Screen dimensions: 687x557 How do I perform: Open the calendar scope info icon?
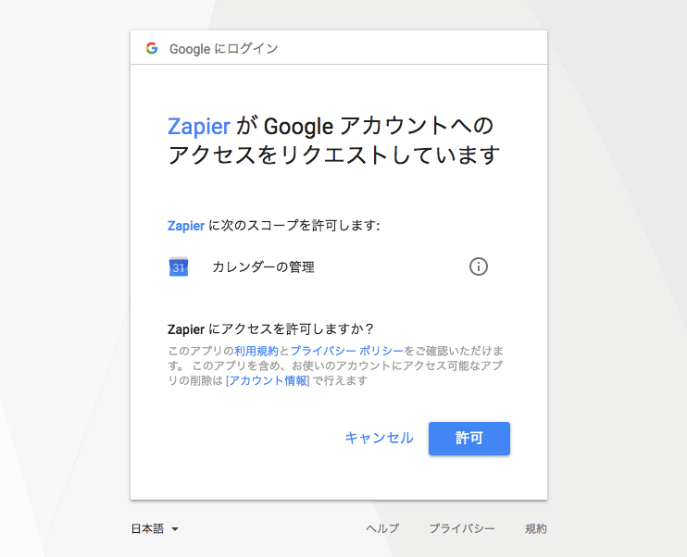click(x=478, y=266)
